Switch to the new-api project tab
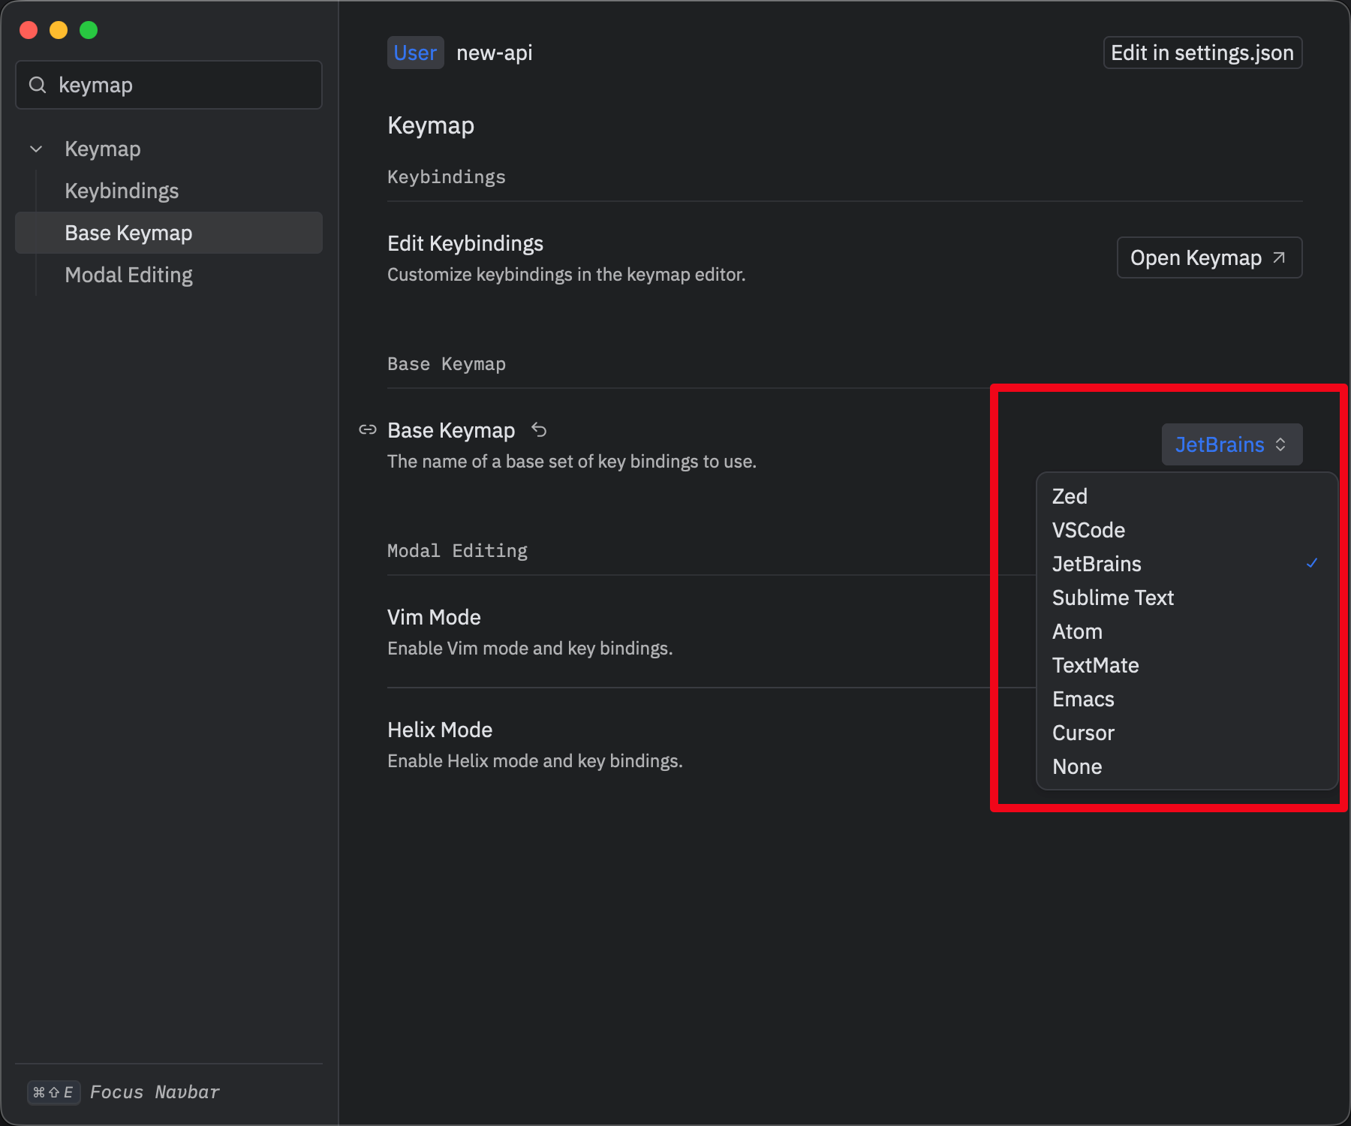Image resolution: width=1351 pixels, height=1126 pixels. tap(495, 53)
